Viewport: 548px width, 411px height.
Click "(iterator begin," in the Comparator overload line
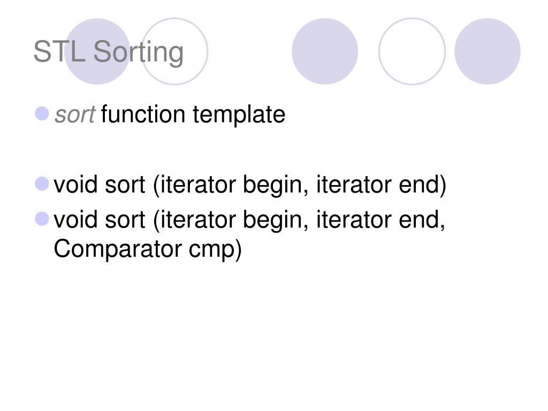coord(231,221)
